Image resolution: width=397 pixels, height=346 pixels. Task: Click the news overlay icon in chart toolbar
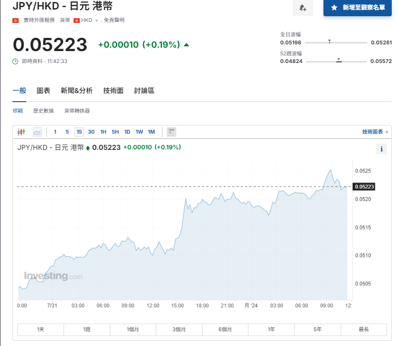172,132
